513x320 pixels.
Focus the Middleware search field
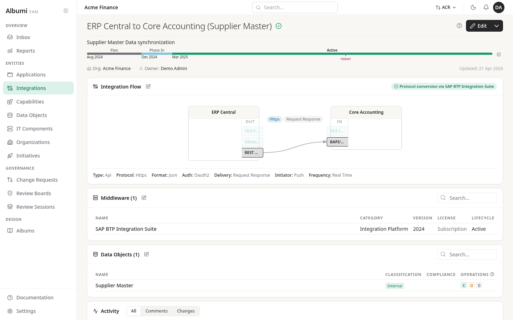(467, 198)
